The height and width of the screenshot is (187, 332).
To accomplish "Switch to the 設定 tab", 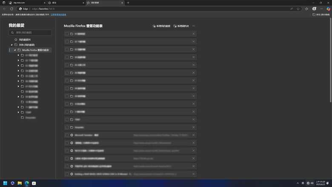I will [x=66, y=3].
